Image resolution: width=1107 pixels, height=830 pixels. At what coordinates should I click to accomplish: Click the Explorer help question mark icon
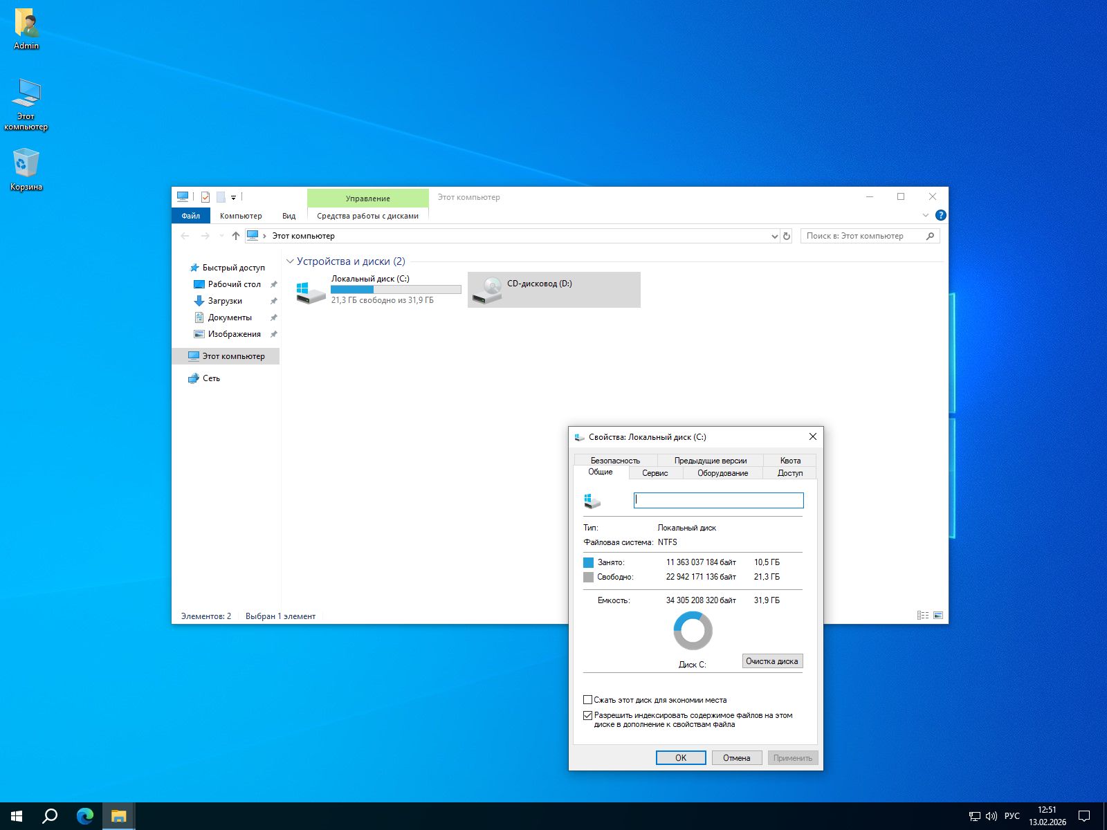(940, 215)
